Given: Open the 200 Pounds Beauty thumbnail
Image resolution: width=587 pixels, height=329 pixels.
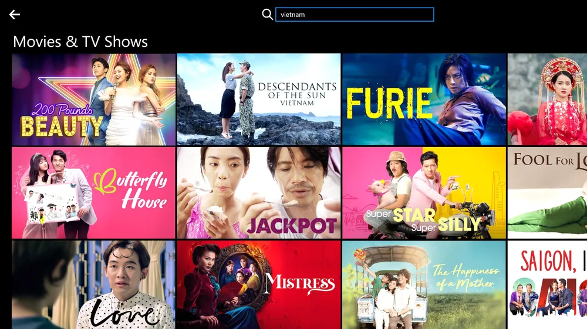Looking at the screenshot, I should [x=93, y=100].
